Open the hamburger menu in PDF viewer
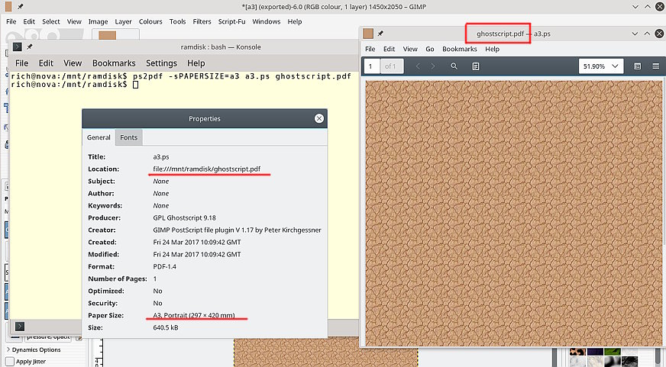Image resolution: width=666 pixels, height=367 pixels. (655, 66)
